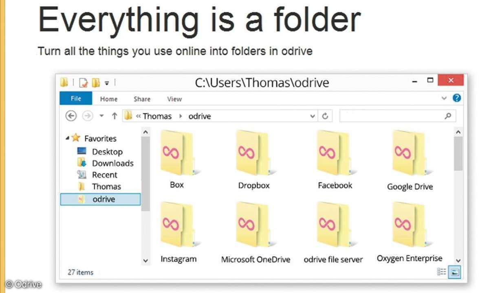Switch to large icons view layout
Screen dimensions: 489x293
(x=454, y=271)
